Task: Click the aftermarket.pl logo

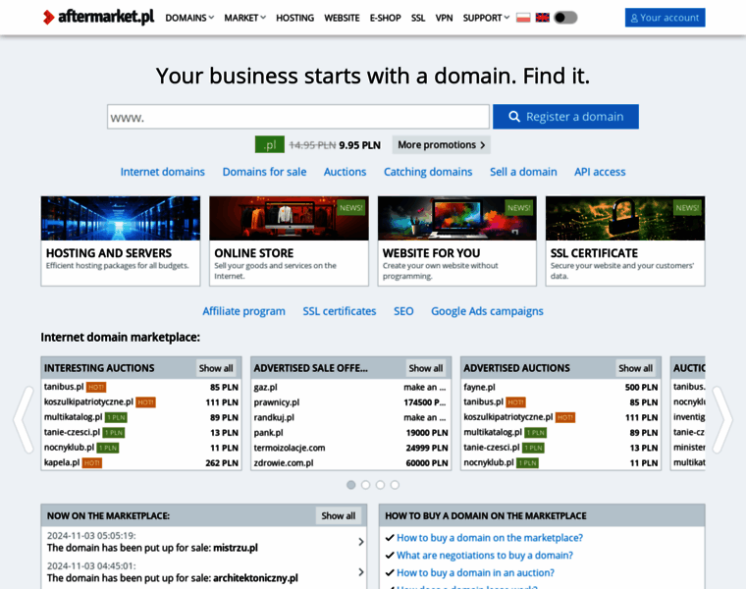Action: (x=98, y=18)
